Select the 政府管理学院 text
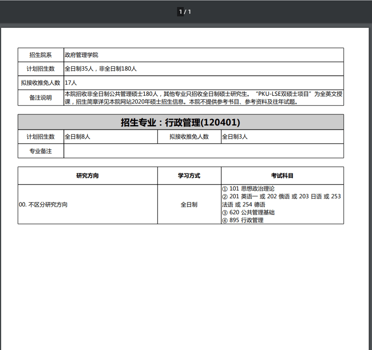This screenshot has height=350, width=372. pos(82,55)
